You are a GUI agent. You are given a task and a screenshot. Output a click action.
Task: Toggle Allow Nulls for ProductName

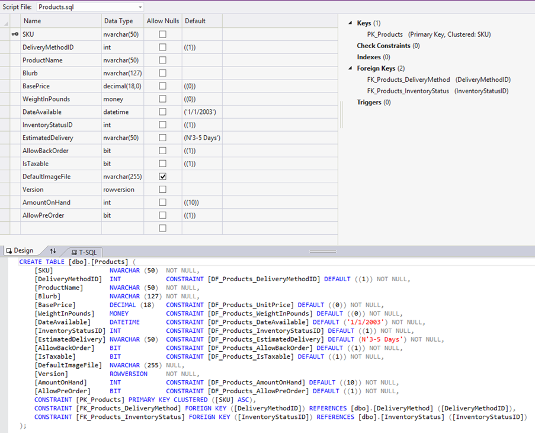163,60
